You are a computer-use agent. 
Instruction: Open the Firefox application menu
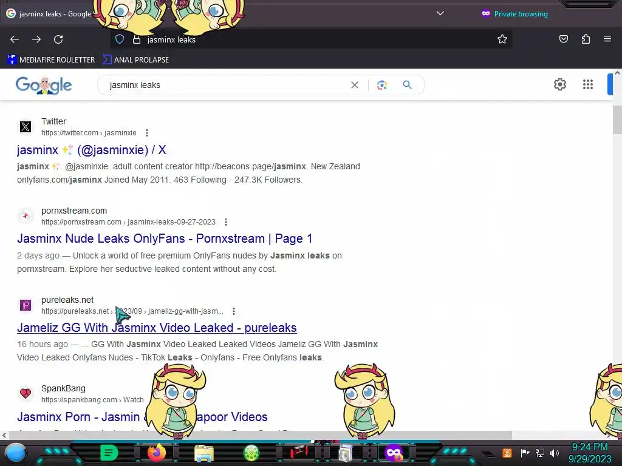(x=607, y=39)
